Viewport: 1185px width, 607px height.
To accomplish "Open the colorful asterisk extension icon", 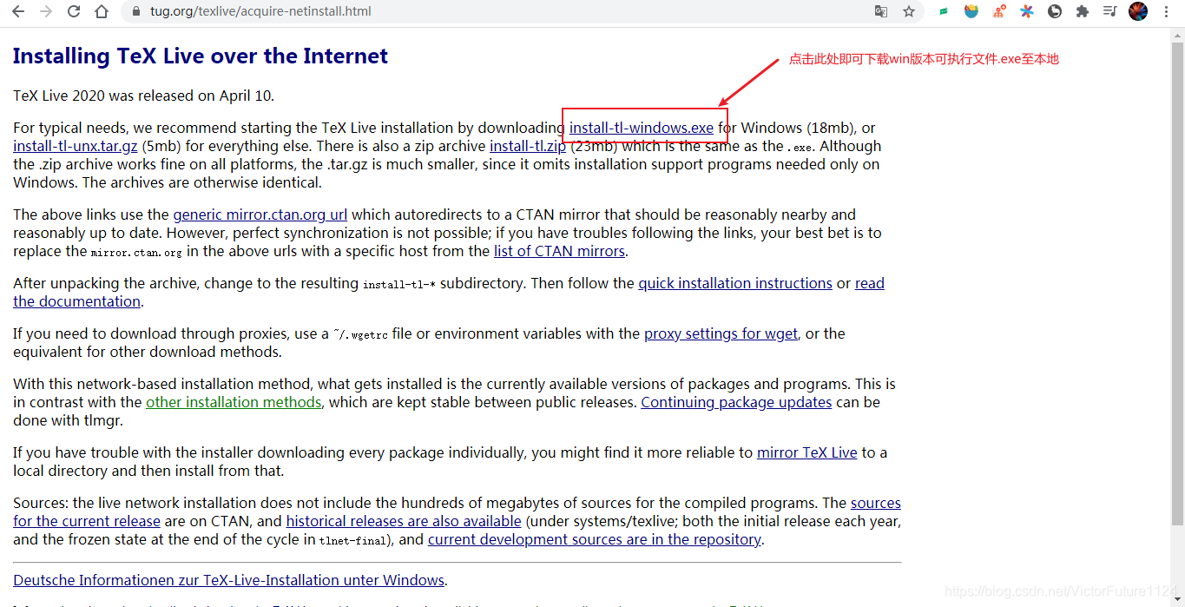I will coord(1027,11).
